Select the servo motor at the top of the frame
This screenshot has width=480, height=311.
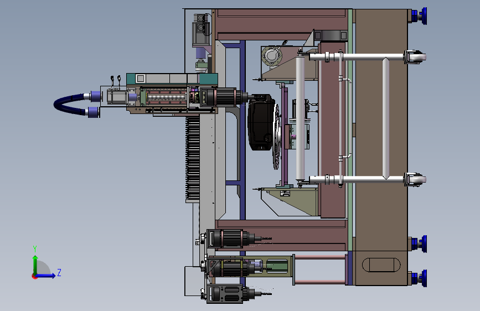[x=201, y=30]
